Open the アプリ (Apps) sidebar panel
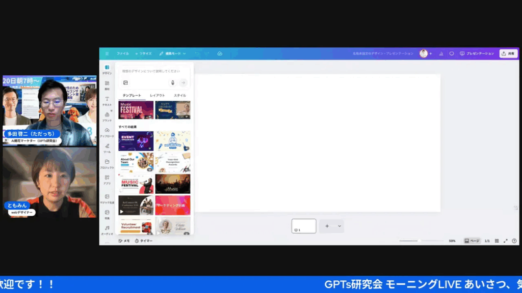The image size is (522, 293). click(107, 179)
